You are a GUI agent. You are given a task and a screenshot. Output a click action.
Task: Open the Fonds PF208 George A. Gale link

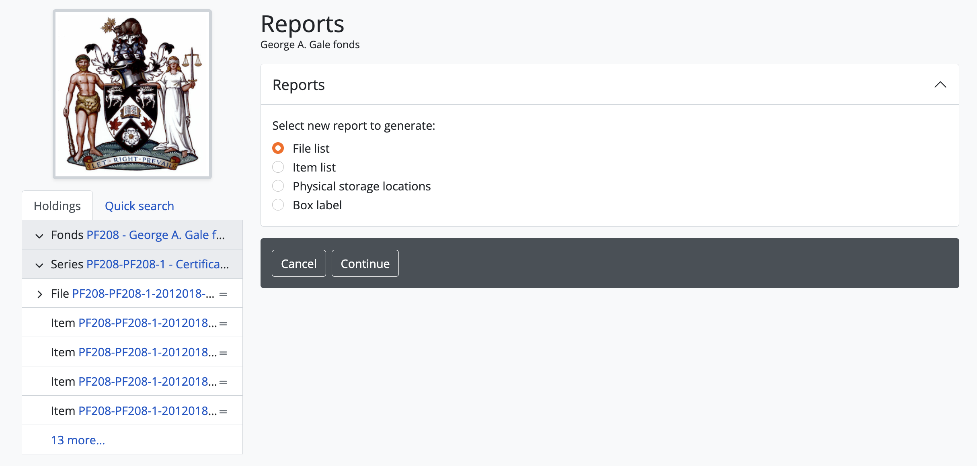click(155, 235)
